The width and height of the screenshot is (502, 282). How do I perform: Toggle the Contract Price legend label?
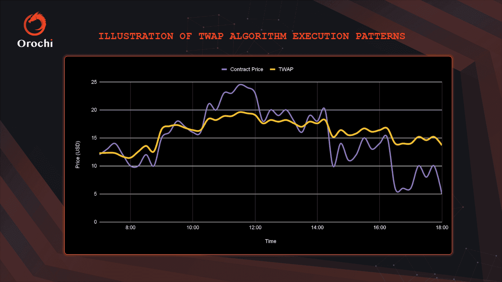click(246, 69)
